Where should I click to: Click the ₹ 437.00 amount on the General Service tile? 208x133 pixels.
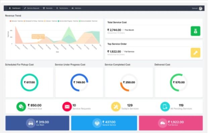click(109, 122)
